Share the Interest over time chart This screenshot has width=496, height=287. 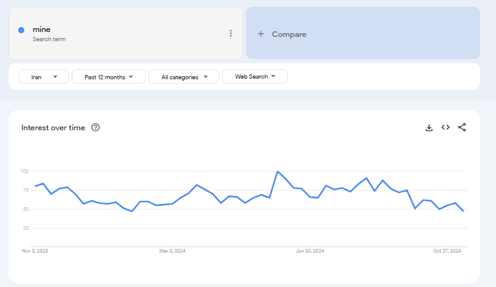(x=462, y=127)
